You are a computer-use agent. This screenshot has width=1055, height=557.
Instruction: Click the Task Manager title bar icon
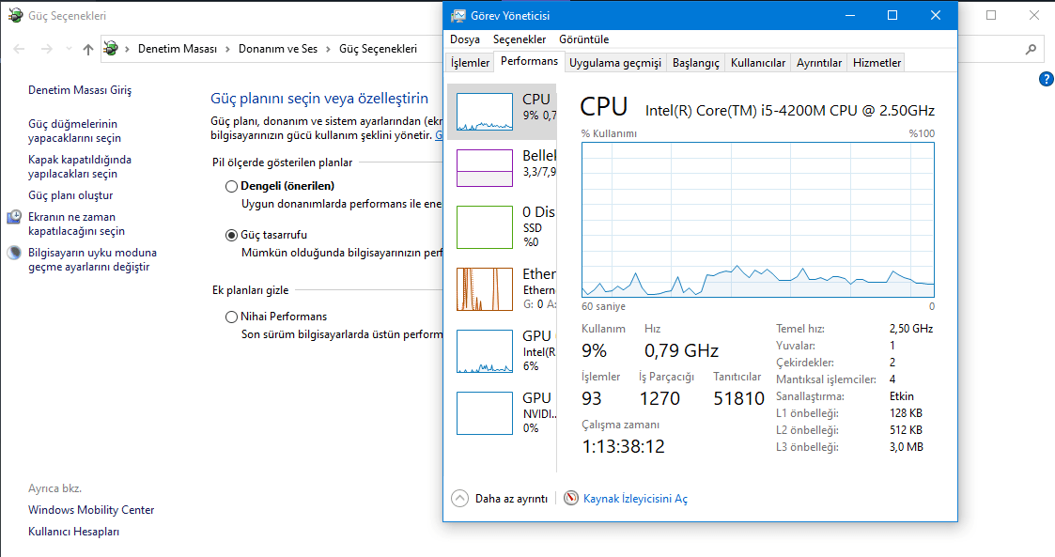click(458, 15)
